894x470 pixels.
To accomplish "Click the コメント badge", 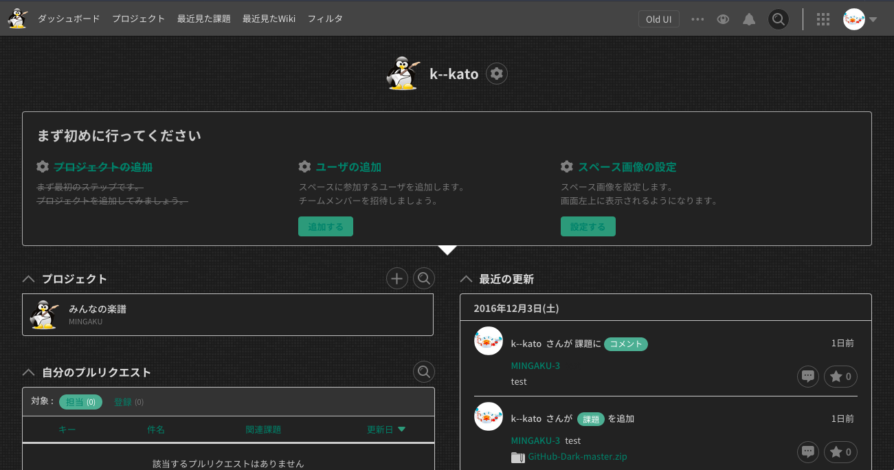I will pos(626,344).
